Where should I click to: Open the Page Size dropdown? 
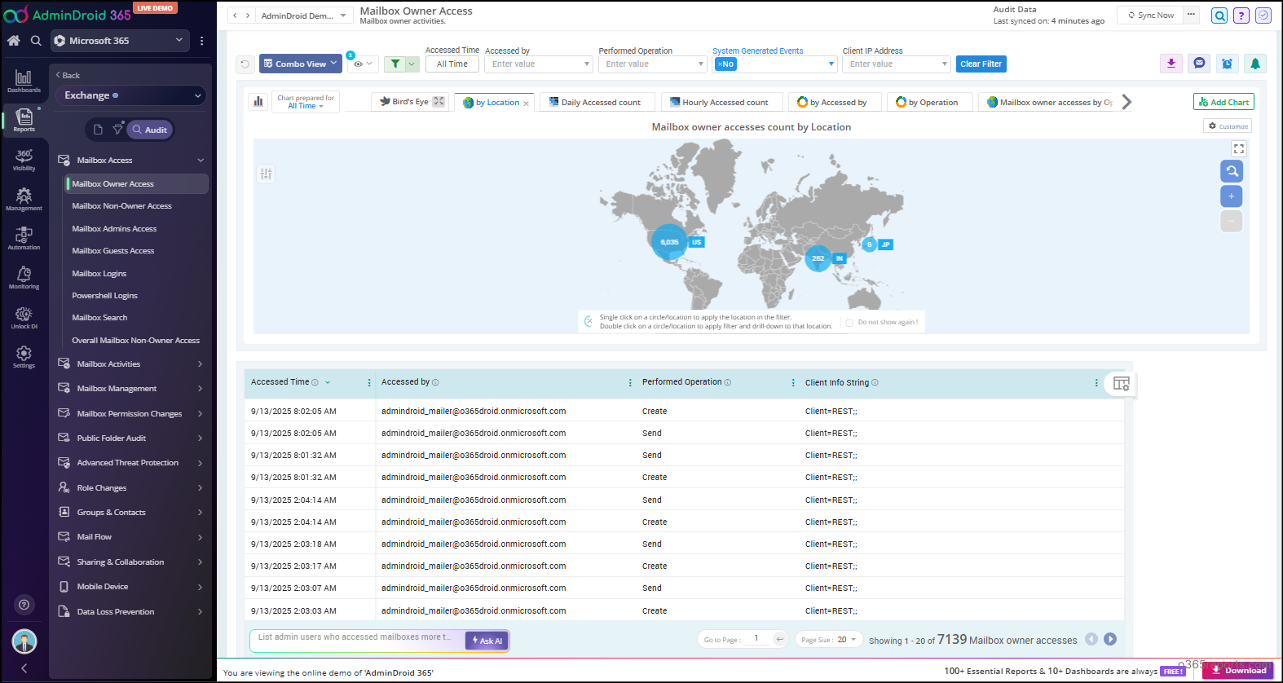click(829, 640)
